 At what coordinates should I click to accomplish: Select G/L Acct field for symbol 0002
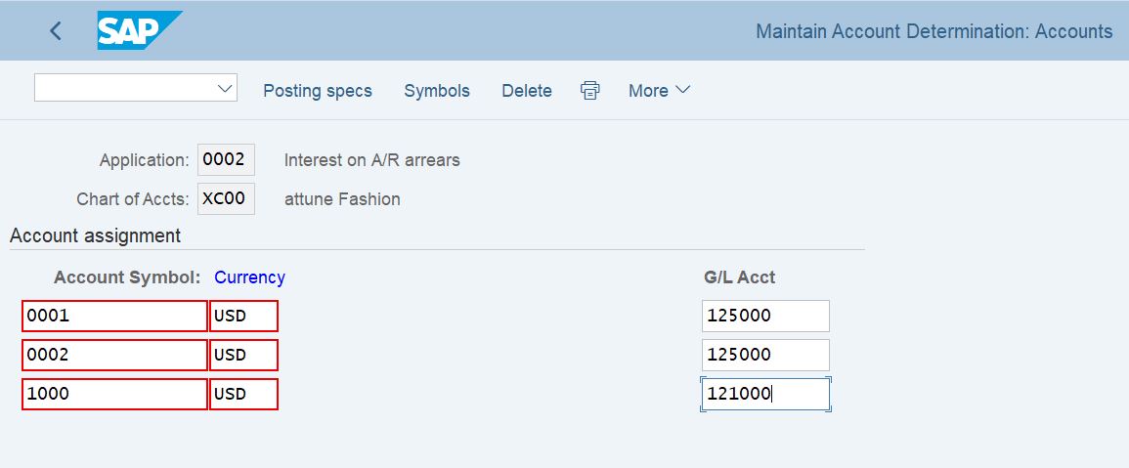[x=765, y=356]
